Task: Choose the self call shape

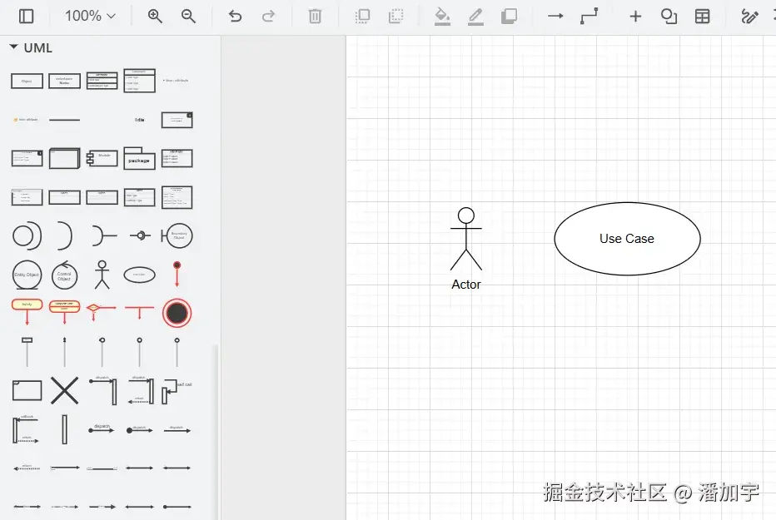Action: click(x=177, y=391)
